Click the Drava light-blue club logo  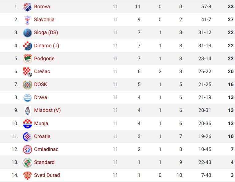pos(28,98)
